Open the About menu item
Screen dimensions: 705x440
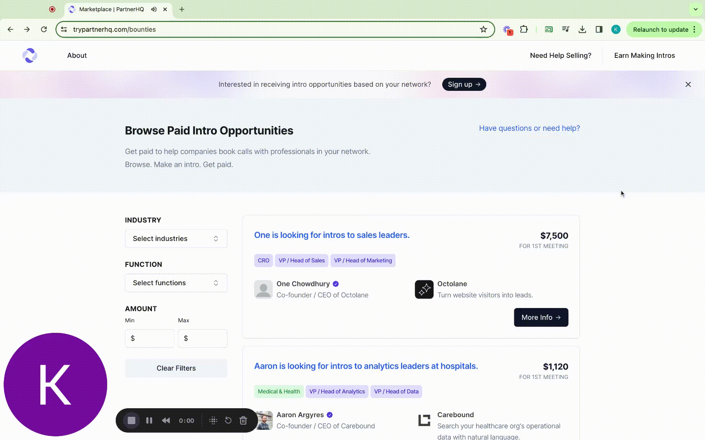(77, 55)
